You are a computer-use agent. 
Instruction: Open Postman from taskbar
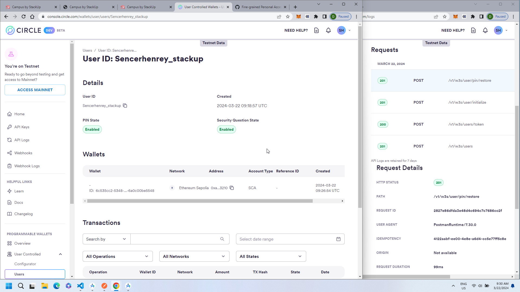[x=104, y=286]
